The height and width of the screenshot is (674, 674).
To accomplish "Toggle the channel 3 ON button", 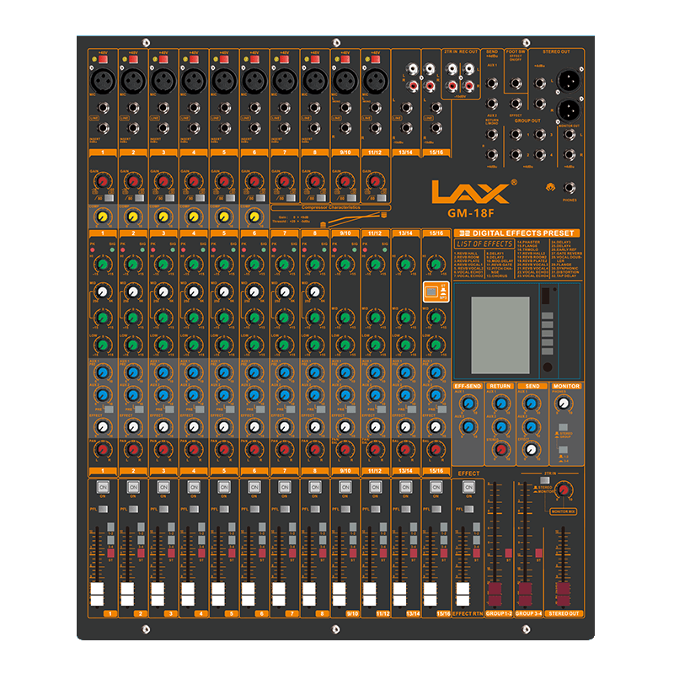I will [x=163, y=487].
